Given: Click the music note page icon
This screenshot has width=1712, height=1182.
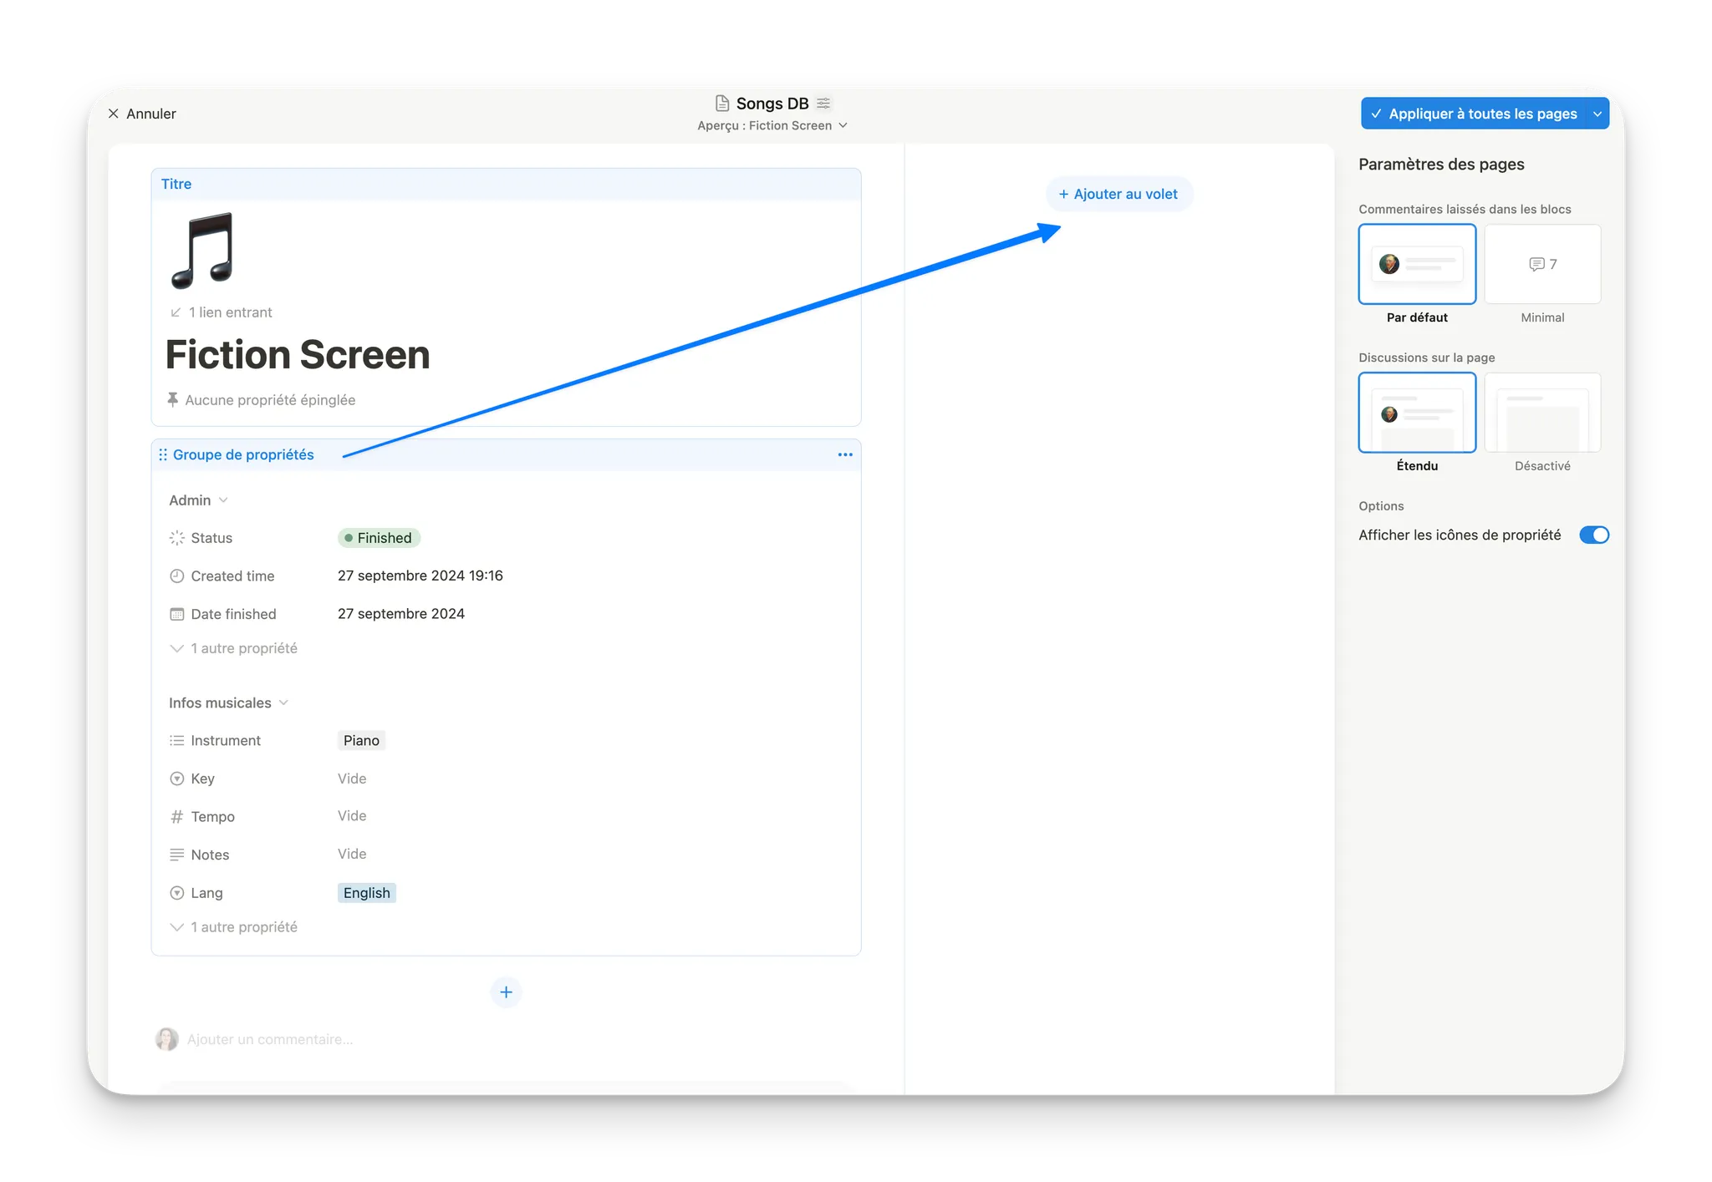Looking at the screenshot, I should point(202,251).
